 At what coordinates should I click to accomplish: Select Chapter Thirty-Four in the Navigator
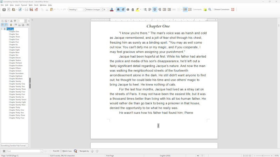16,118
